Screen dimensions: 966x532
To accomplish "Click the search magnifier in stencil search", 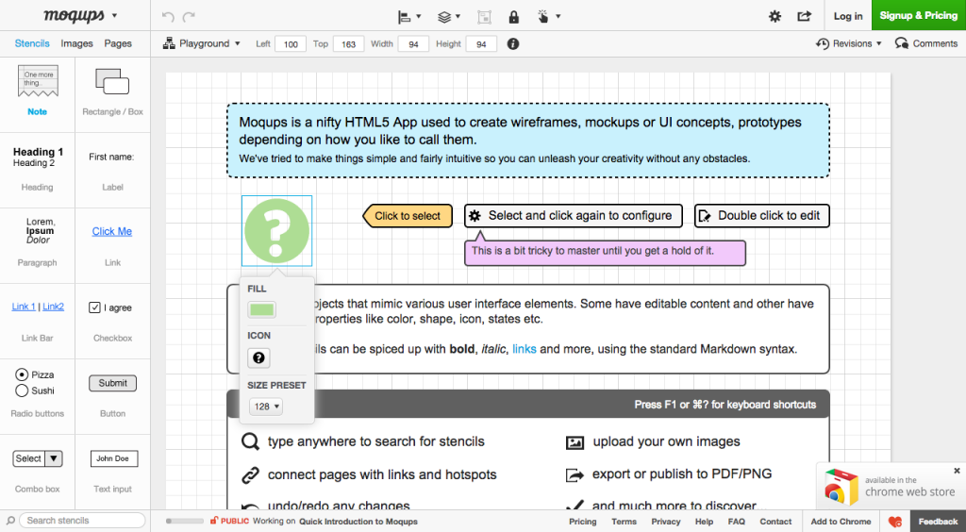I will (10, 521).
